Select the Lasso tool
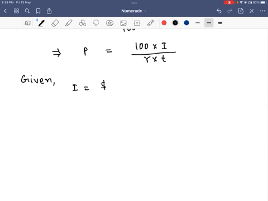 (x=96, y=23)
